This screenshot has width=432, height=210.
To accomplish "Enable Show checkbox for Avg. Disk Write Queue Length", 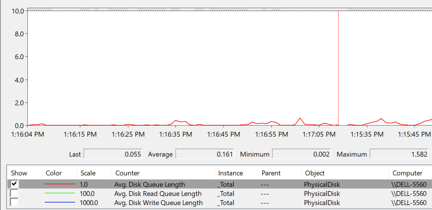I will (x=14, y=202).
